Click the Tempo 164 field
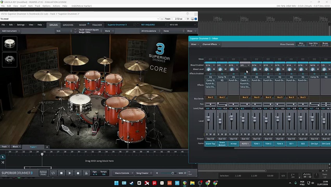331x187 pixels. (104, 173)
